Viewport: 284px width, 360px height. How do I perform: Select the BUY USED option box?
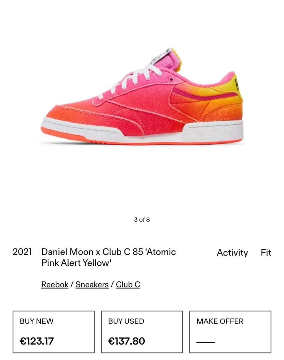(142, 332)
